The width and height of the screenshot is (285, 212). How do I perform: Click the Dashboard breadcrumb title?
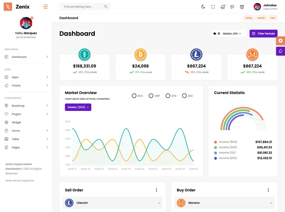(69, 18)
